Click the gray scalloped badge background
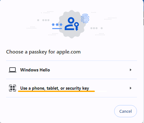This screenshot has width=144, height=123. 72,24
